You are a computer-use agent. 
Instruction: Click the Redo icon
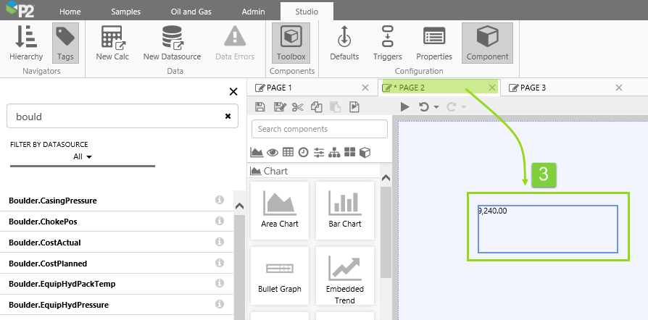tap(452, 107)
